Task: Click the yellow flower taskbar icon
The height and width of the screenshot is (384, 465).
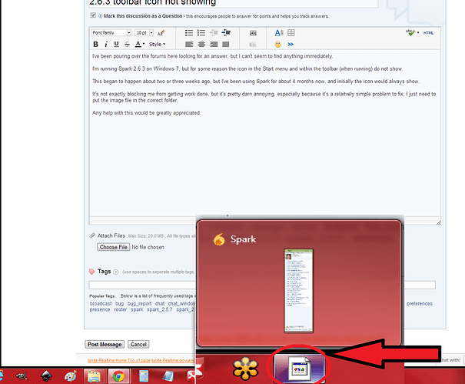Action: coord(245,369)
